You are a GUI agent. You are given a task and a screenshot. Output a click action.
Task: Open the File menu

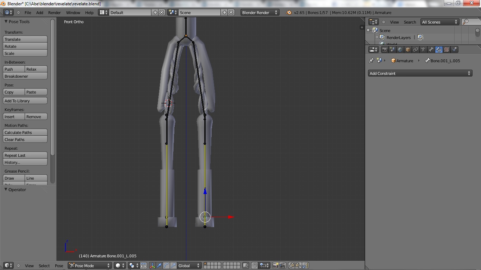[28, 12]
